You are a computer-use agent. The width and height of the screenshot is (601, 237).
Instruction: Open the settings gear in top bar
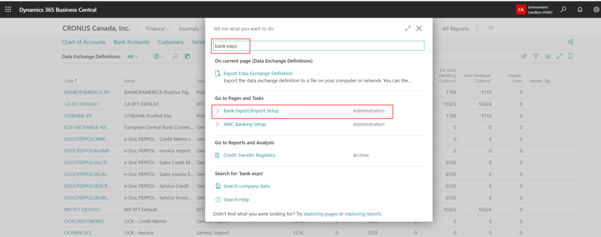pos(596,9)
